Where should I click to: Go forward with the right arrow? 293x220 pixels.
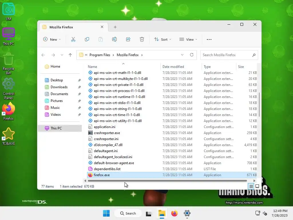coord(53,55)
